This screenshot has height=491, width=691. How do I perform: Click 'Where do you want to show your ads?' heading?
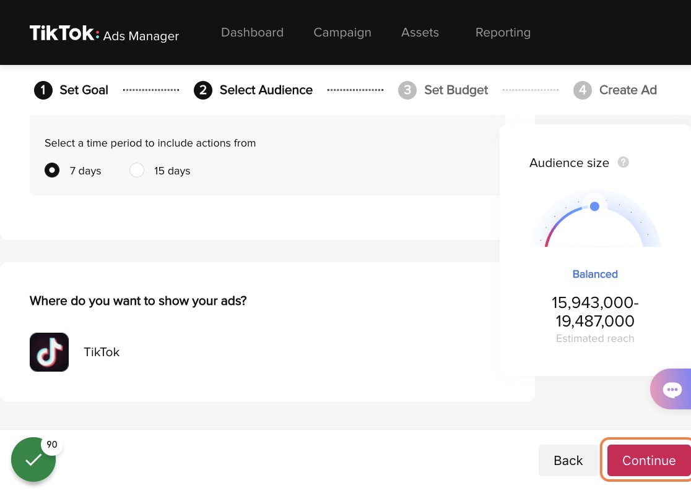coord(138,301)
